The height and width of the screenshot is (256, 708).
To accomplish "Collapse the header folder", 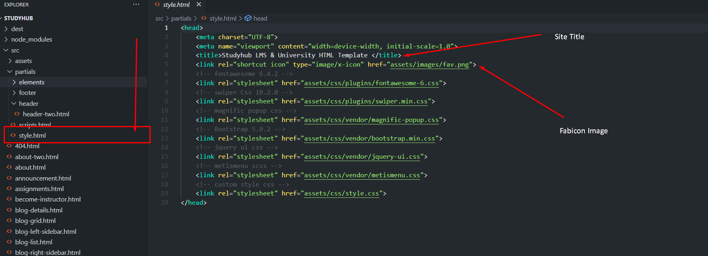I will (x=28, y=103).
